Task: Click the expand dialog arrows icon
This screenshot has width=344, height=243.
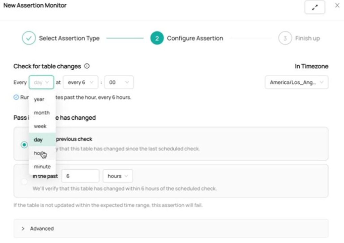Action: 314,8
